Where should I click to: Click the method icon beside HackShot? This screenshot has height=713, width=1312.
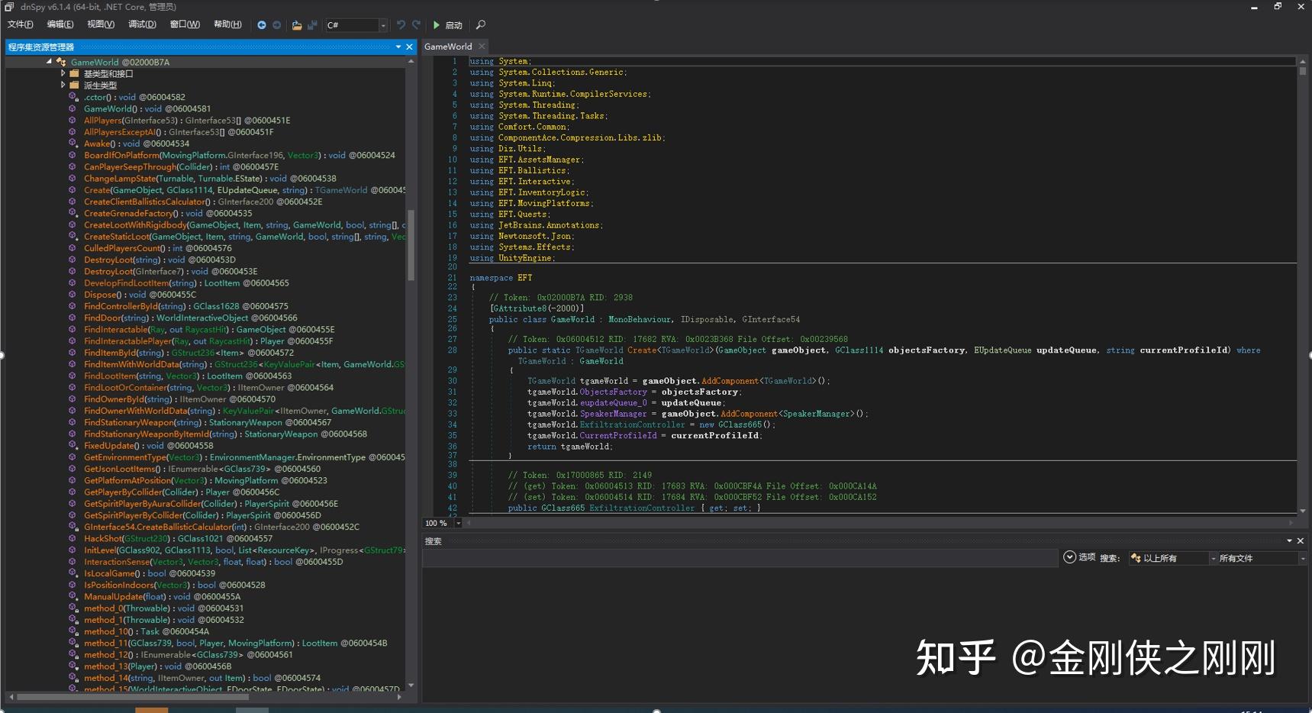(73, 538)
